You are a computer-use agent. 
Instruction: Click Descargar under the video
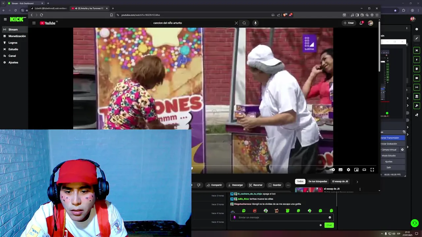235,185
